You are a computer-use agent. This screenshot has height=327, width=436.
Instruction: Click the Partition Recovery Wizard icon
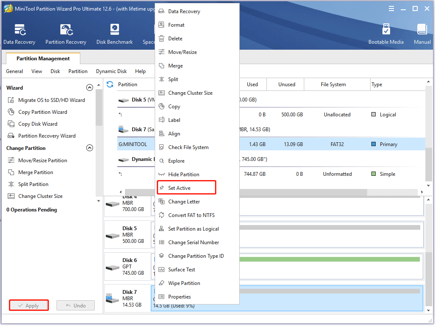(11, 136)
